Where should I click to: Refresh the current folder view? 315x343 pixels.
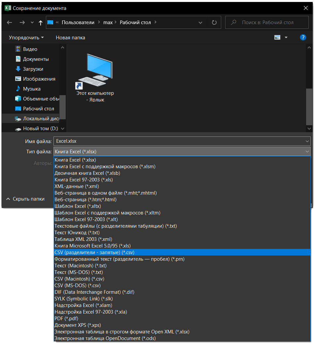[x=214, y=22]
